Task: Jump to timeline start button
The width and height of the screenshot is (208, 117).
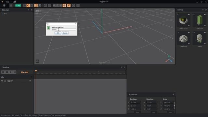Action: [x=3, y=72]
